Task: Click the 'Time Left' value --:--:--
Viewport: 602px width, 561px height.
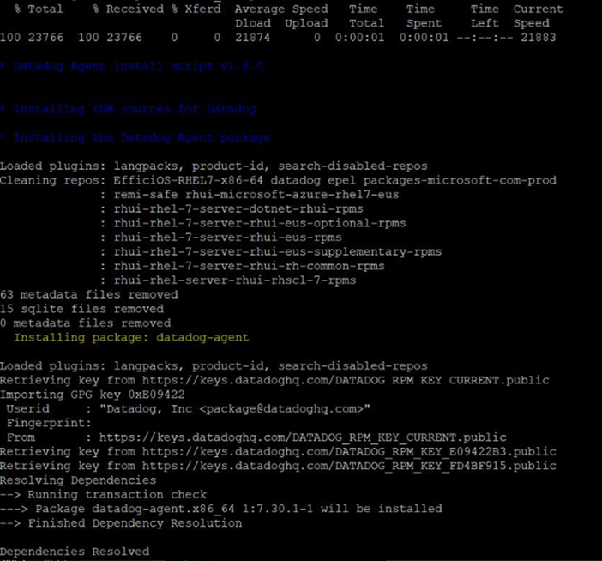Action: (x=485, y=38)
